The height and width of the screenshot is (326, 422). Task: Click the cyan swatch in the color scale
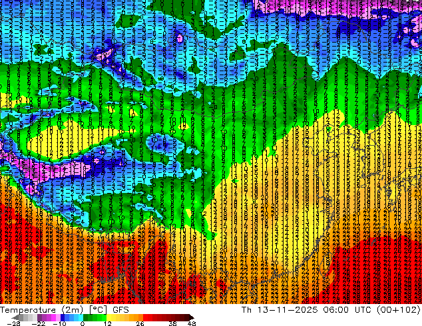coord(81,317)
